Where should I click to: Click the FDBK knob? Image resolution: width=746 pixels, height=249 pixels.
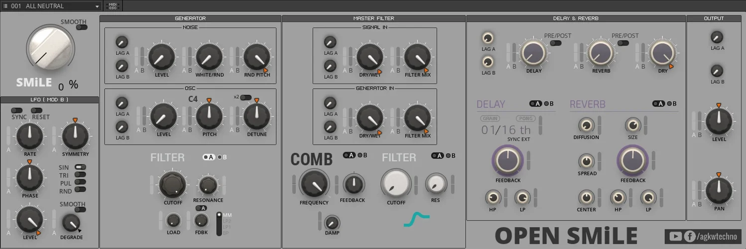click(x=201, y=220)
